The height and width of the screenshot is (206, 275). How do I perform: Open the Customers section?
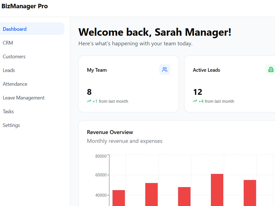point(14,57)
